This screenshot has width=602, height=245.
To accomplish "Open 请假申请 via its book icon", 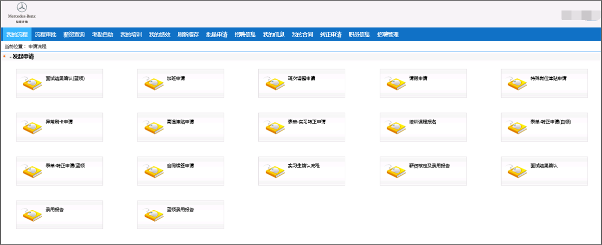I will (x=396, y=84).
